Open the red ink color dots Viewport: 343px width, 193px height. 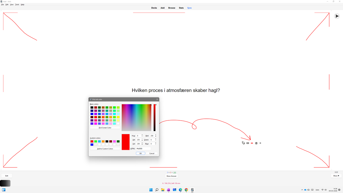(x=252, y=143)
